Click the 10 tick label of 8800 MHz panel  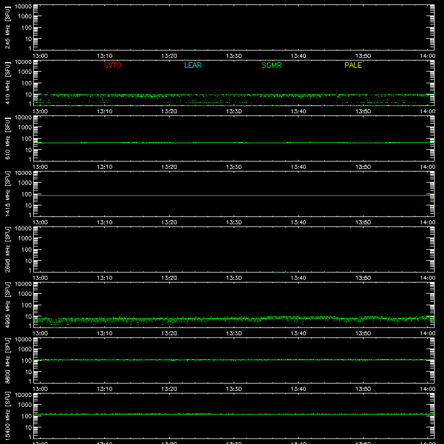[29, 372]
